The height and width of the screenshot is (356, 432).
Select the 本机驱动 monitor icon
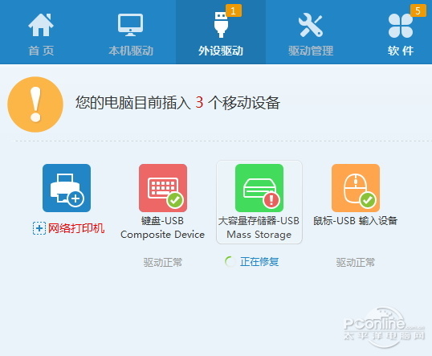[x=131, y=25]
